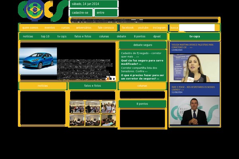Click the fatos e fotos section header
Screen dimensions: 239x159
point(92,86)
